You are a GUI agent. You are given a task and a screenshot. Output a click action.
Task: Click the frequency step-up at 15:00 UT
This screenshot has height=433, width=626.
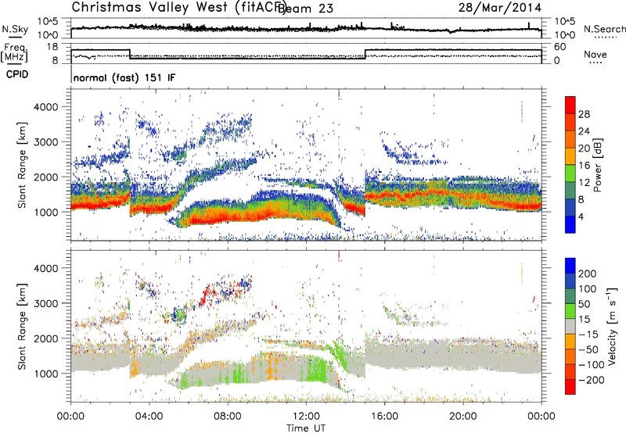(365, 54)
